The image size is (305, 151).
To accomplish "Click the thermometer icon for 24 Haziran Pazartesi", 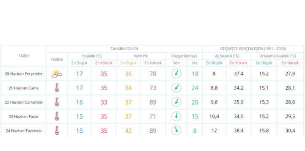I will (57, 131).
